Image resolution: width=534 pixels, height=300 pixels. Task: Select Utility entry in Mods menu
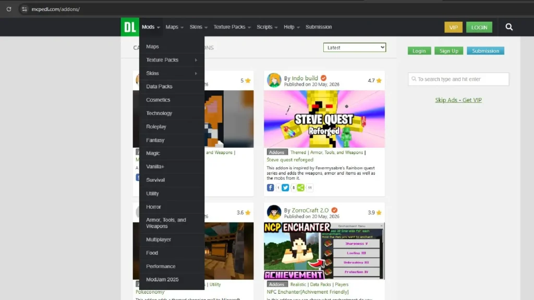tap(172, 193)
